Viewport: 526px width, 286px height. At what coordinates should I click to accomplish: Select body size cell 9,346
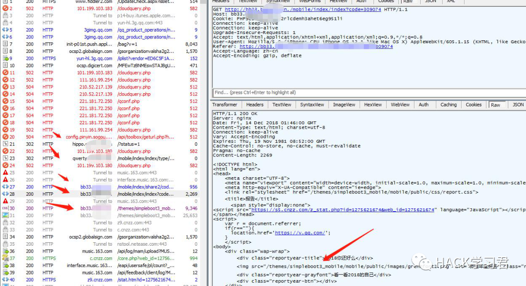click(x=191, y=208)
